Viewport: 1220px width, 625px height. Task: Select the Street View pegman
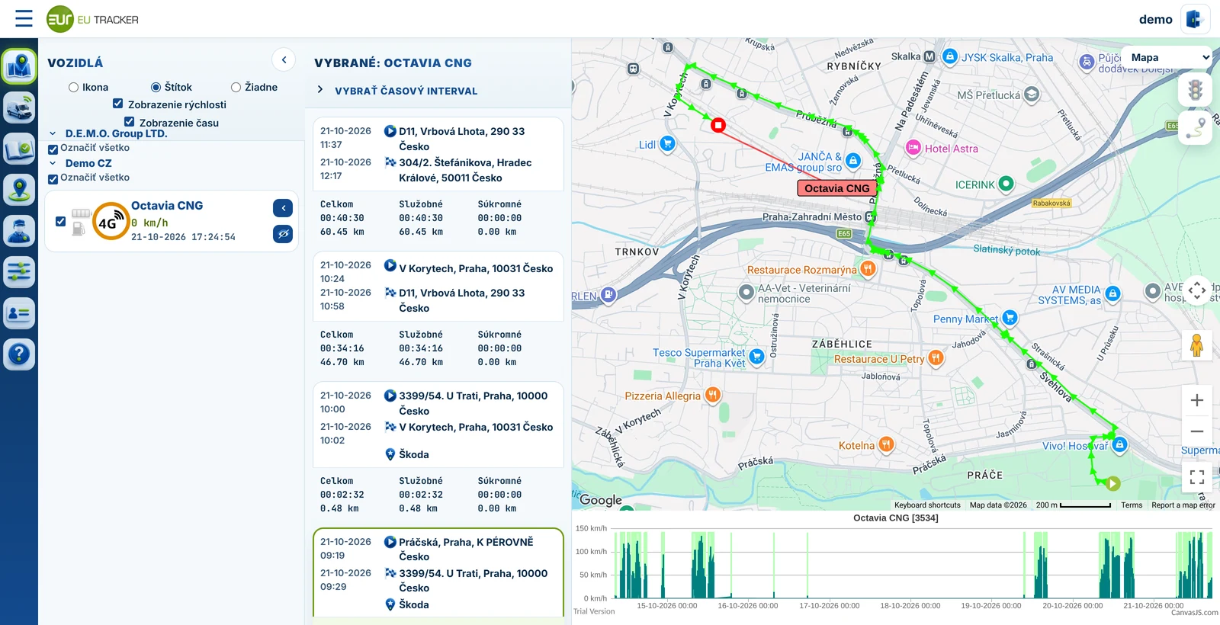[1197, 345]
